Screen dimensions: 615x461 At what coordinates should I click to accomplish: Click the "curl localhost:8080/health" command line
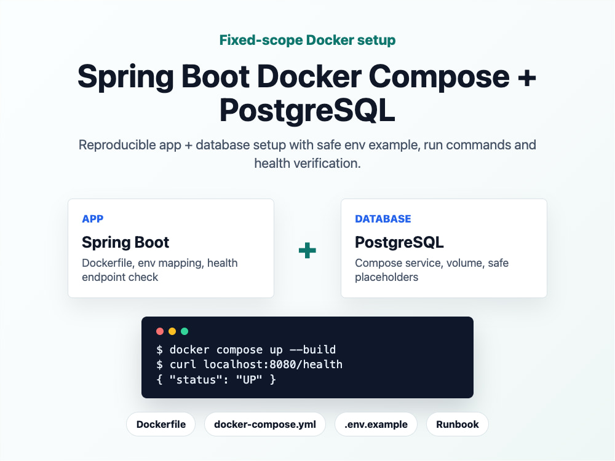pyautogui.click(x=250, y=364)
